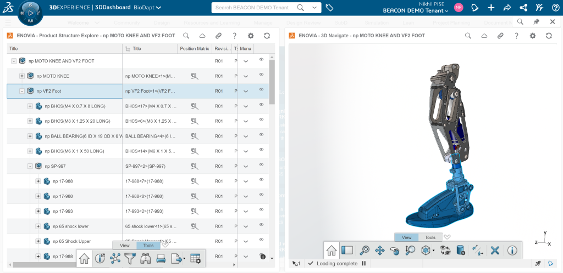The width and height of the screenshot is (563, 273).
Task: Pause loading in 3D Navigate status bar
Action: click(x=364, y=263)
